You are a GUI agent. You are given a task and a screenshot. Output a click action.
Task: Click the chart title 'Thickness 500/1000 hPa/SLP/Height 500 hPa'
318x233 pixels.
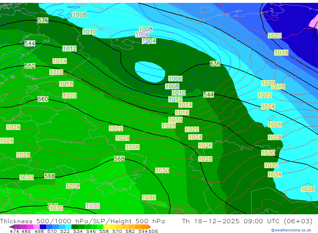[x=82, y=221]
